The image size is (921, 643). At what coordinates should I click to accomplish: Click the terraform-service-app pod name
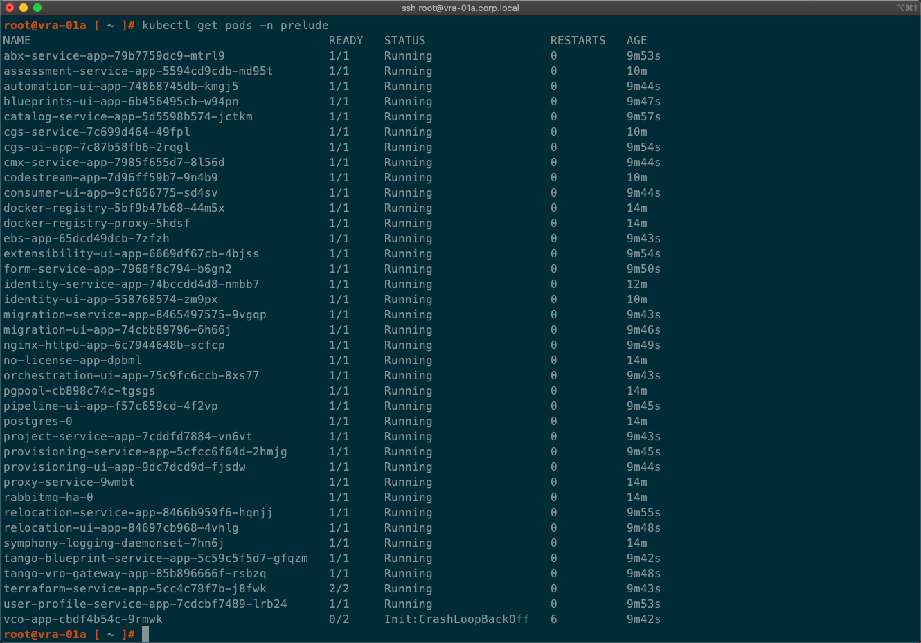pos(135,588)
